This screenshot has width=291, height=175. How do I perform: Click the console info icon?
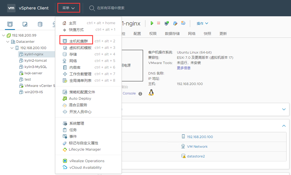pyautogui.click(x=140, y=94)
